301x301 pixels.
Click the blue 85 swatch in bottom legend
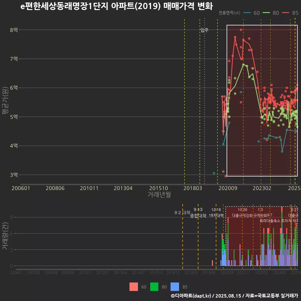coord(175,287)
